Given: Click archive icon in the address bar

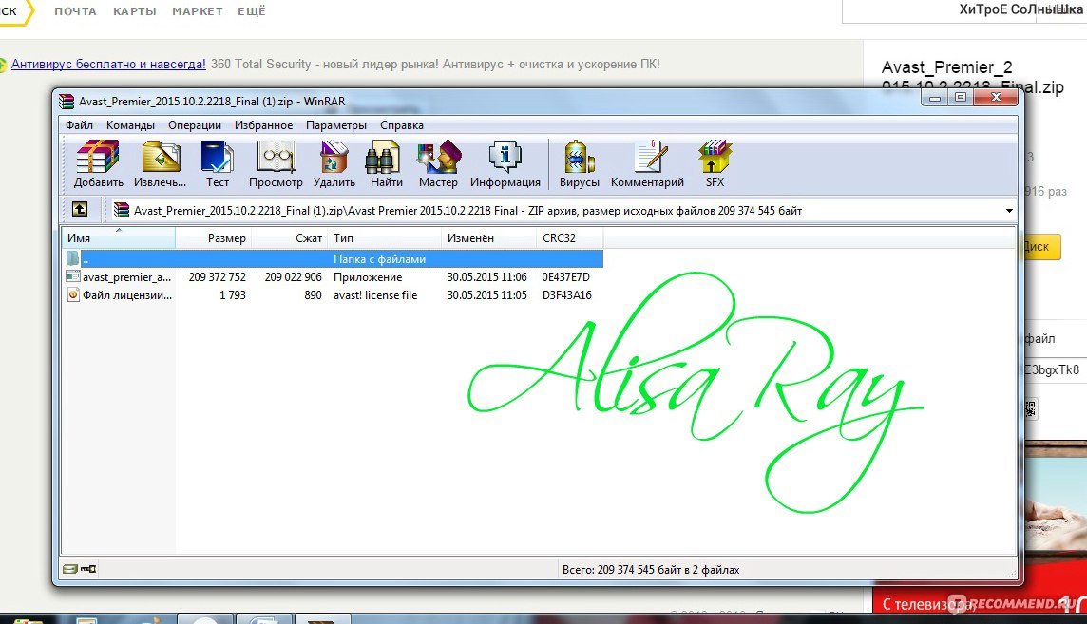Looking at the screenshot, I should [x=122, y=210].
